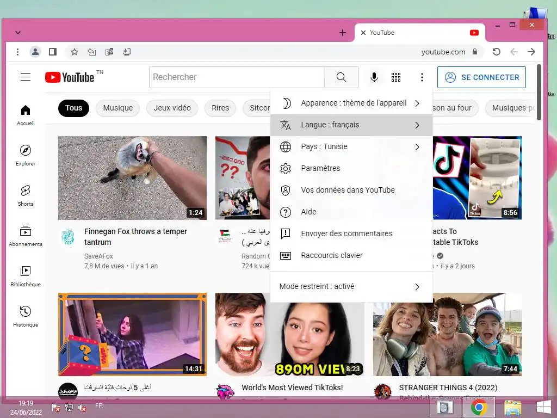Bookmark this page with star icon
557x418 pixels.
point(74,52)
